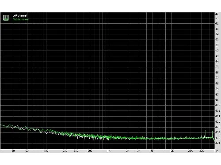Click the 5K label on the frequency axis

[152, 151]
